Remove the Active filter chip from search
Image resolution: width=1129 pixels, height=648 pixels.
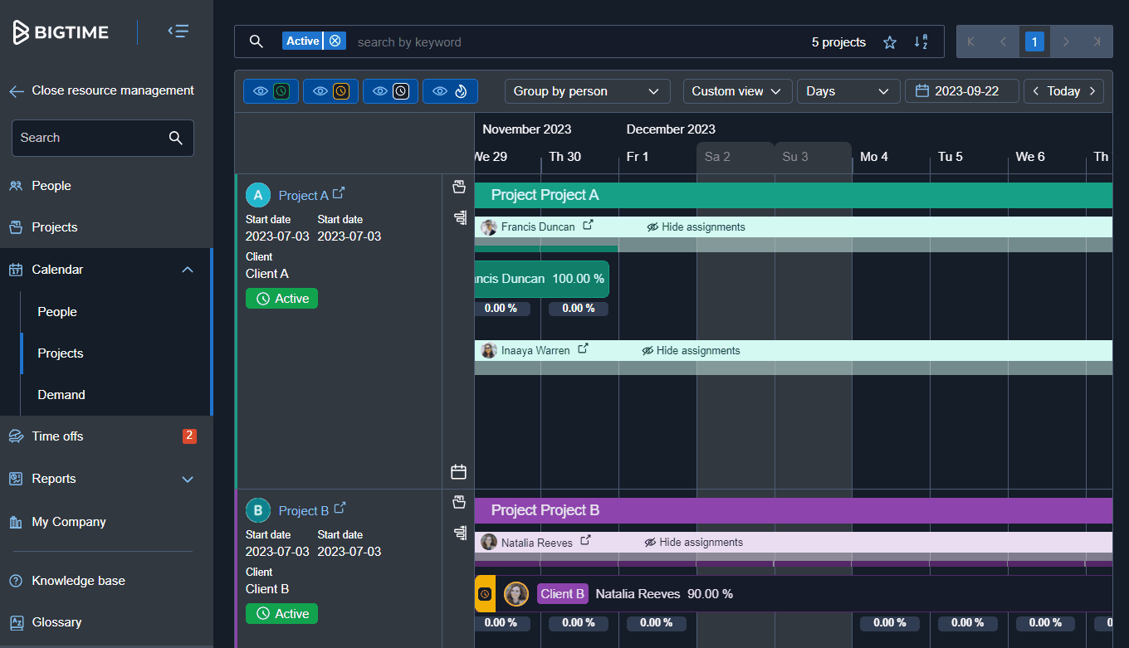335,40
